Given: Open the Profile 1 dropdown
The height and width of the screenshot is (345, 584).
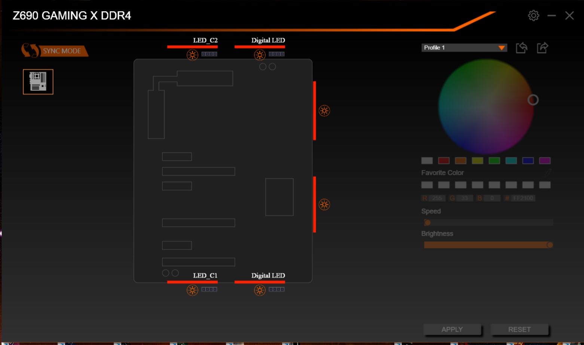Looking at the screenshot, I should click(x=464, y=48).
